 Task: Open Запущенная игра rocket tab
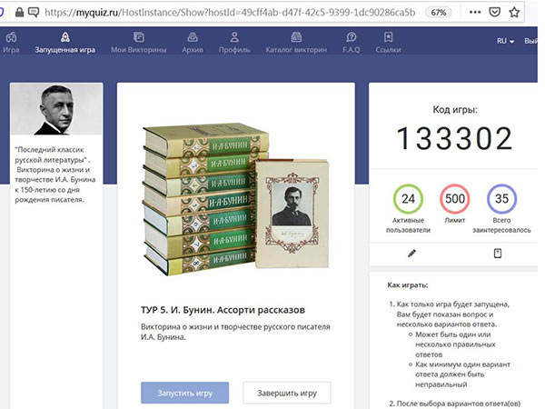pos(64,37)
